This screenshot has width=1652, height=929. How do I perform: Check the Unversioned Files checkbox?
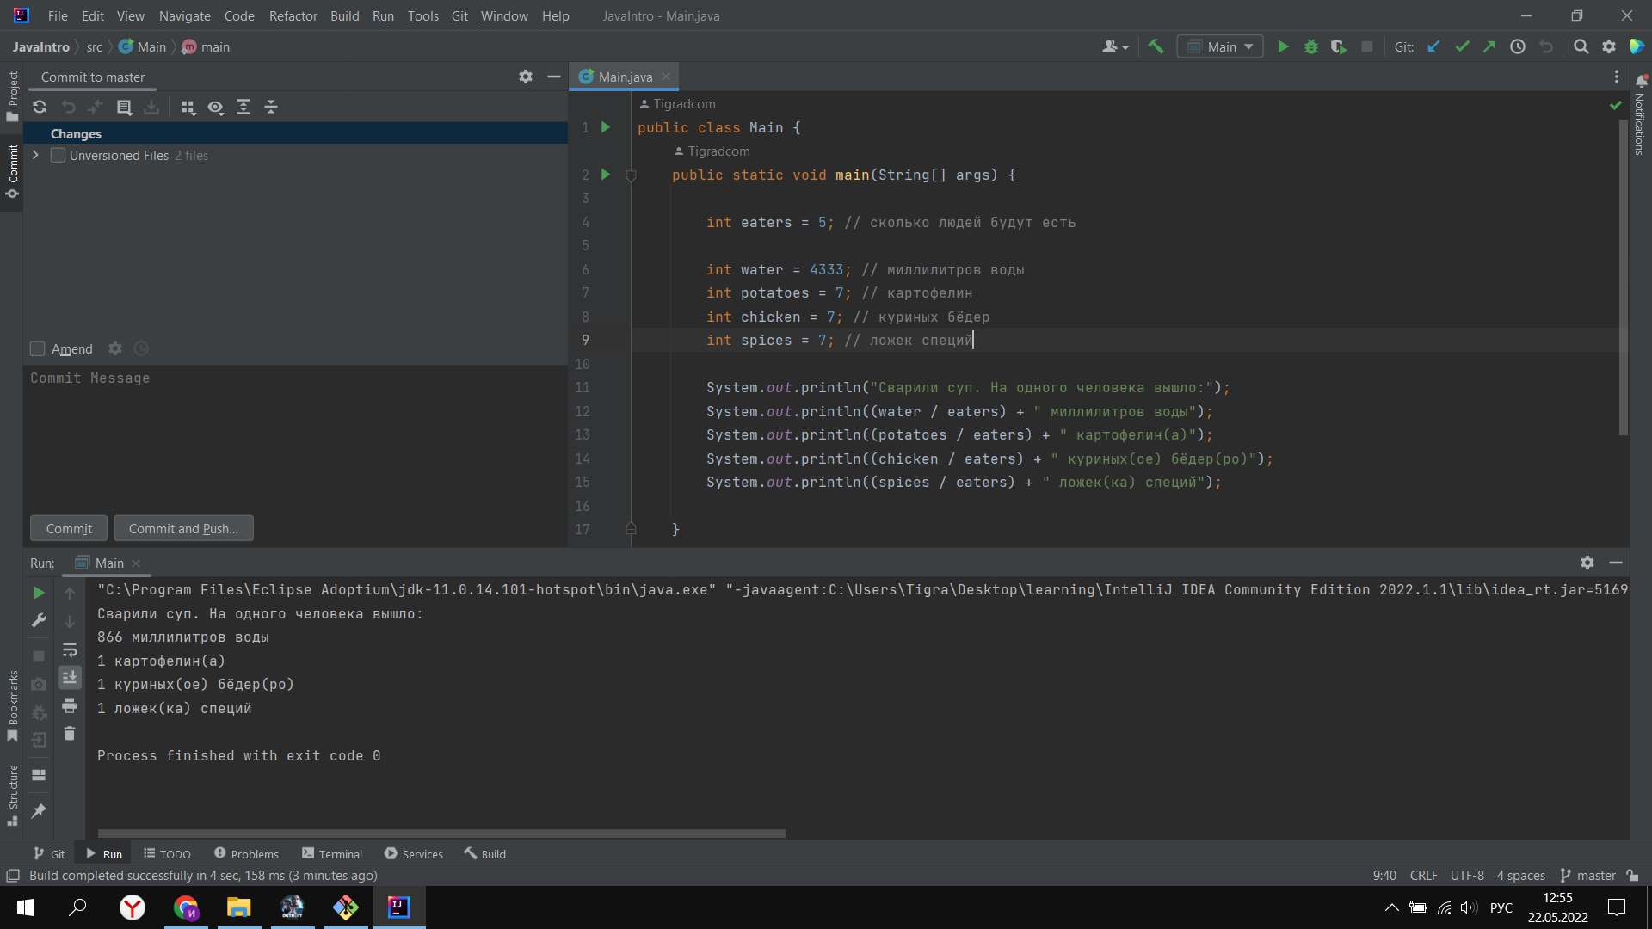coord(58,155)
